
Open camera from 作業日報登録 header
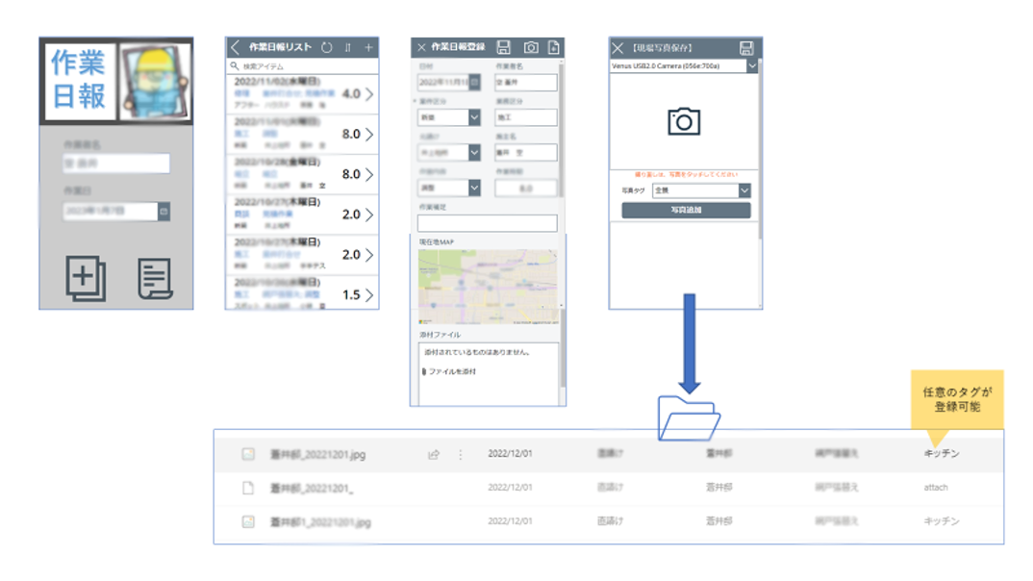coord(531,47)
